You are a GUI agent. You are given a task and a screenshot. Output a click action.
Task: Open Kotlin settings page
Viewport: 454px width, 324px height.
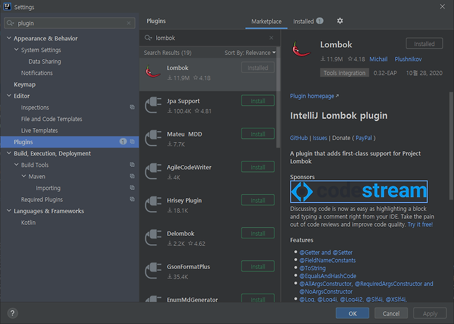(x=28, y=222)
